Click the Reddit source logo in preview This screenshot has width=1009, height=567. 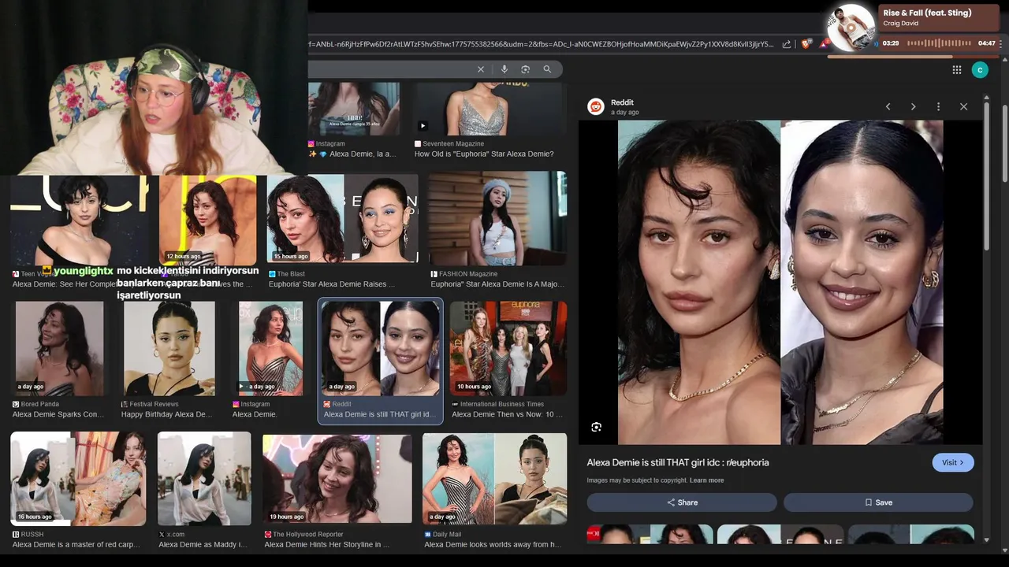click(x=596, y=106)
